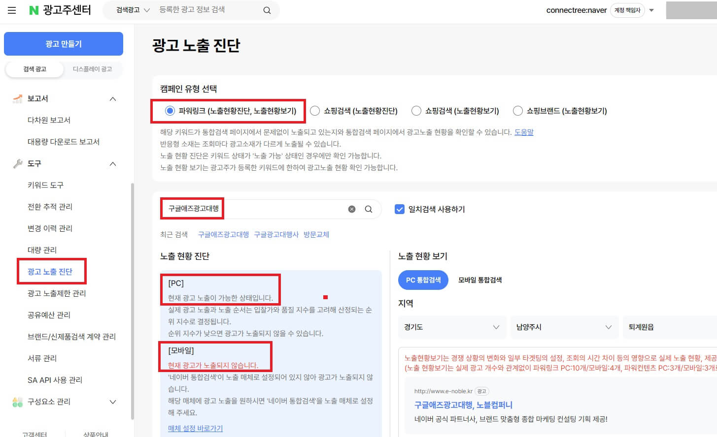This screenshot has width=717, height=437.
Task: Select 쇼핑브랜드 (노출현황보기) radio option
Action: tap(518, 111)
